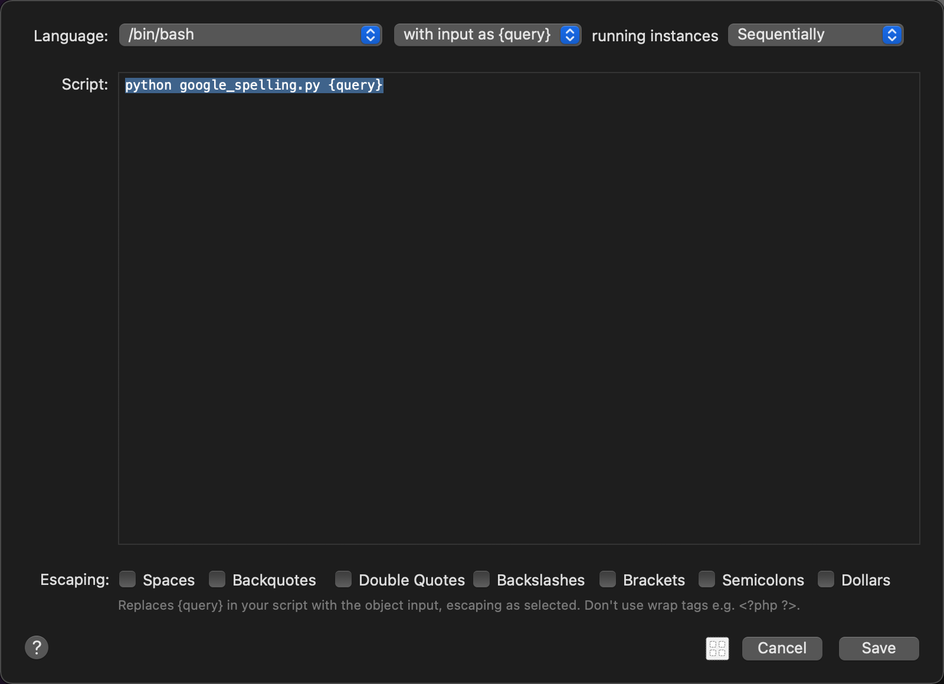Screen dimensions: 944x684
Task: Click the Cancel button
Action: (782, 649)
